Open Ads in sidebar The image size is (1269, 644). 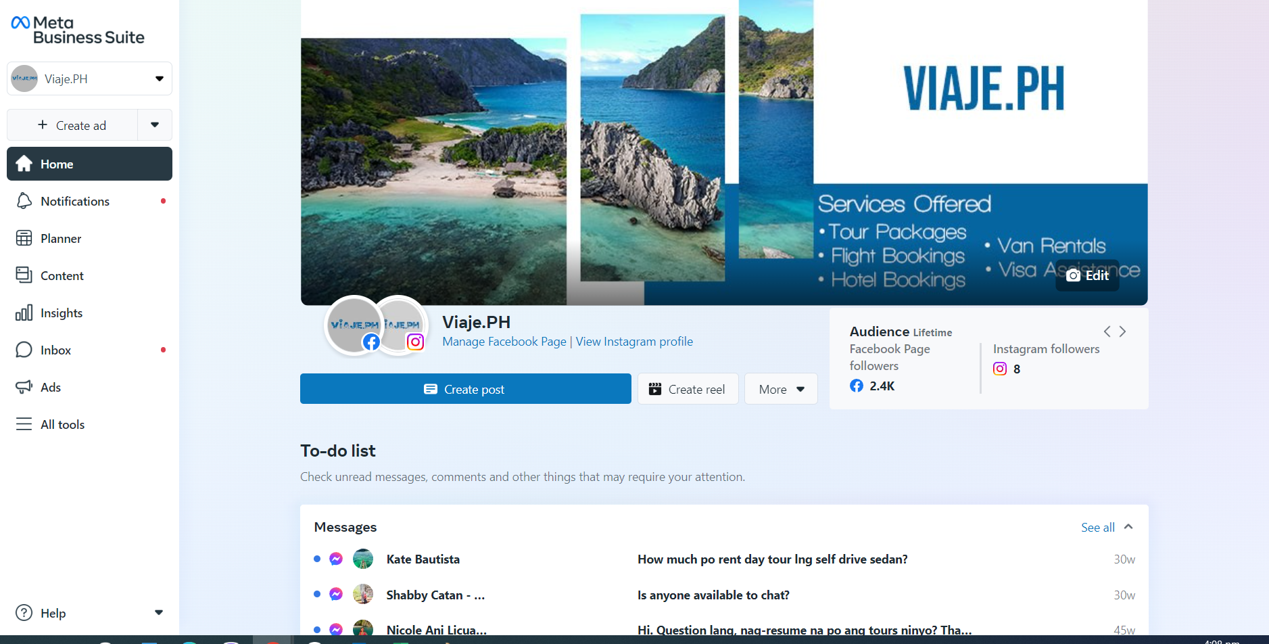[89, 387]
